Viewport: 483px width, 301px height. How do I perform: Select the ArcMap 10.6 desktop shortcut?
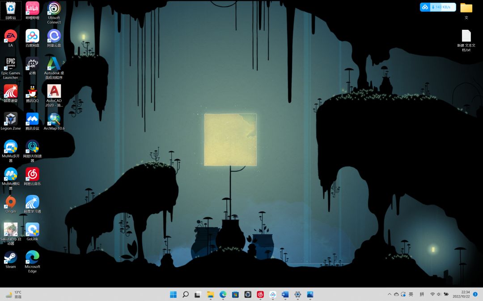[54, 121]
